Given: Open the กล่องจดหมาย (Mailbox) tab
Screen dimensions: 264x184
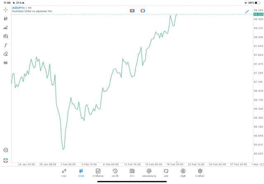Looking at the screenshot, I should pos(149,172).
